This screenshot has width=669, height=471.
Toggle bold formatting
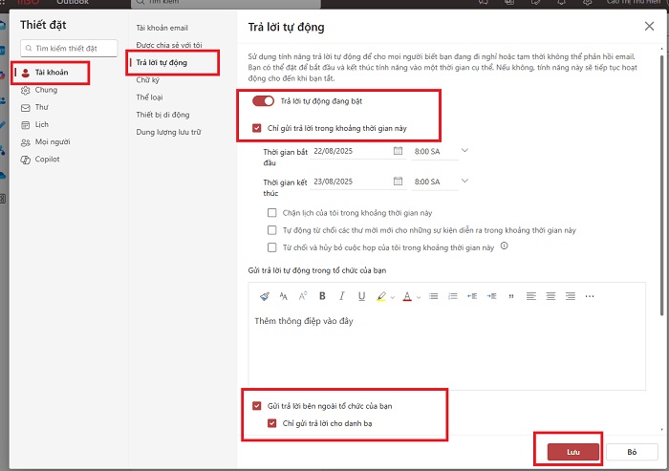322,296
